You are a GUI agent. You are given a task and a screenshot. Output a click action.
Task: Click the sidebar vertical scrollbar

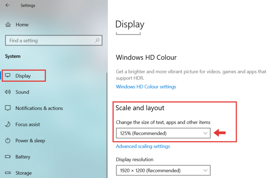click(107, 125)
